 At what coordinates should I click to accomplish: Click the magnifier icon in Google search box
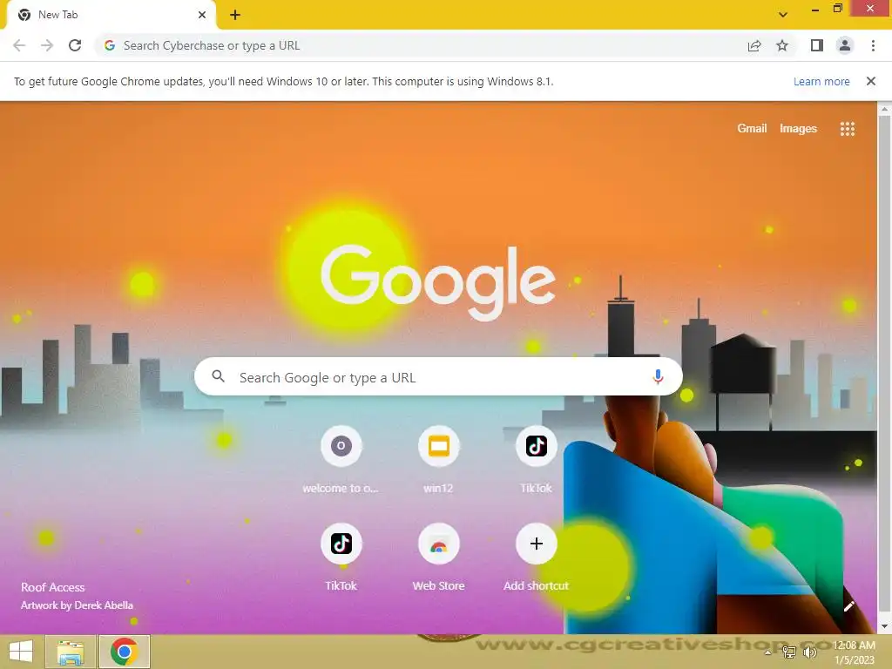coord(219,376)
